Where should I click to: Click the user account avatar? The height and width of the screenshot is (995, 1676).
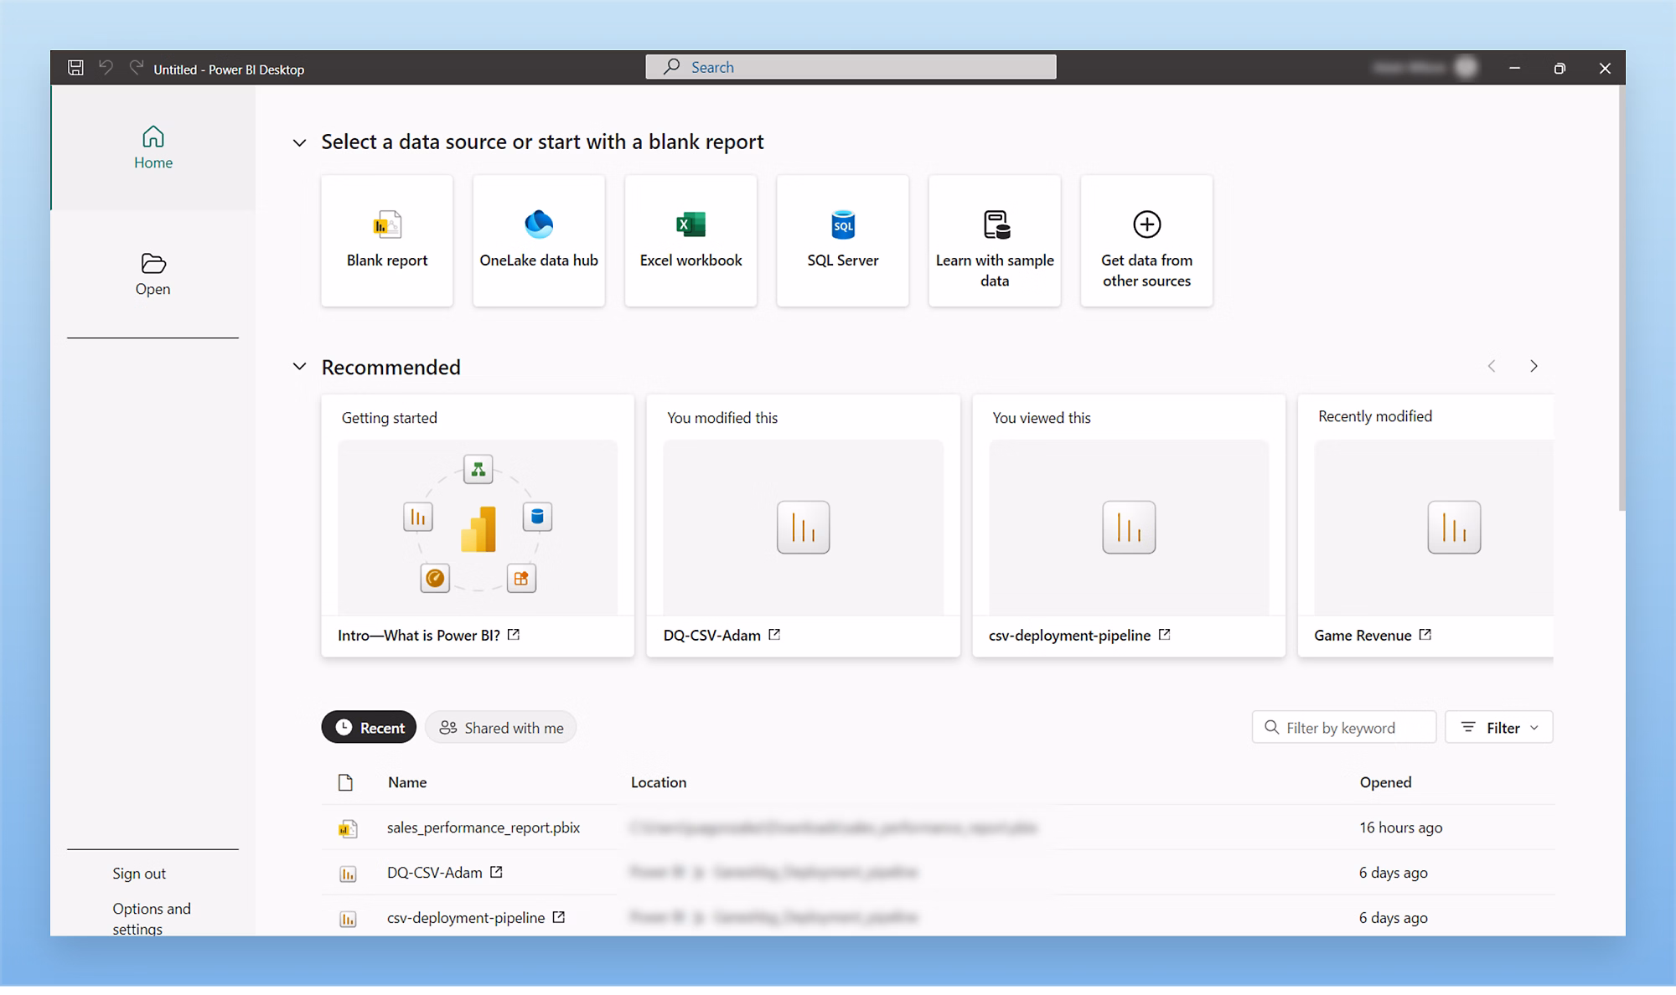[x=1465, y=67]
